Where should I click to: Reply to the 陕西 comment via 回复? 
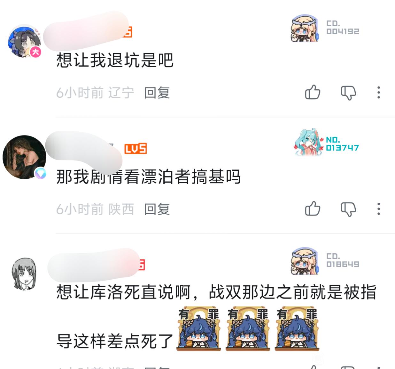tap(157, 209)
